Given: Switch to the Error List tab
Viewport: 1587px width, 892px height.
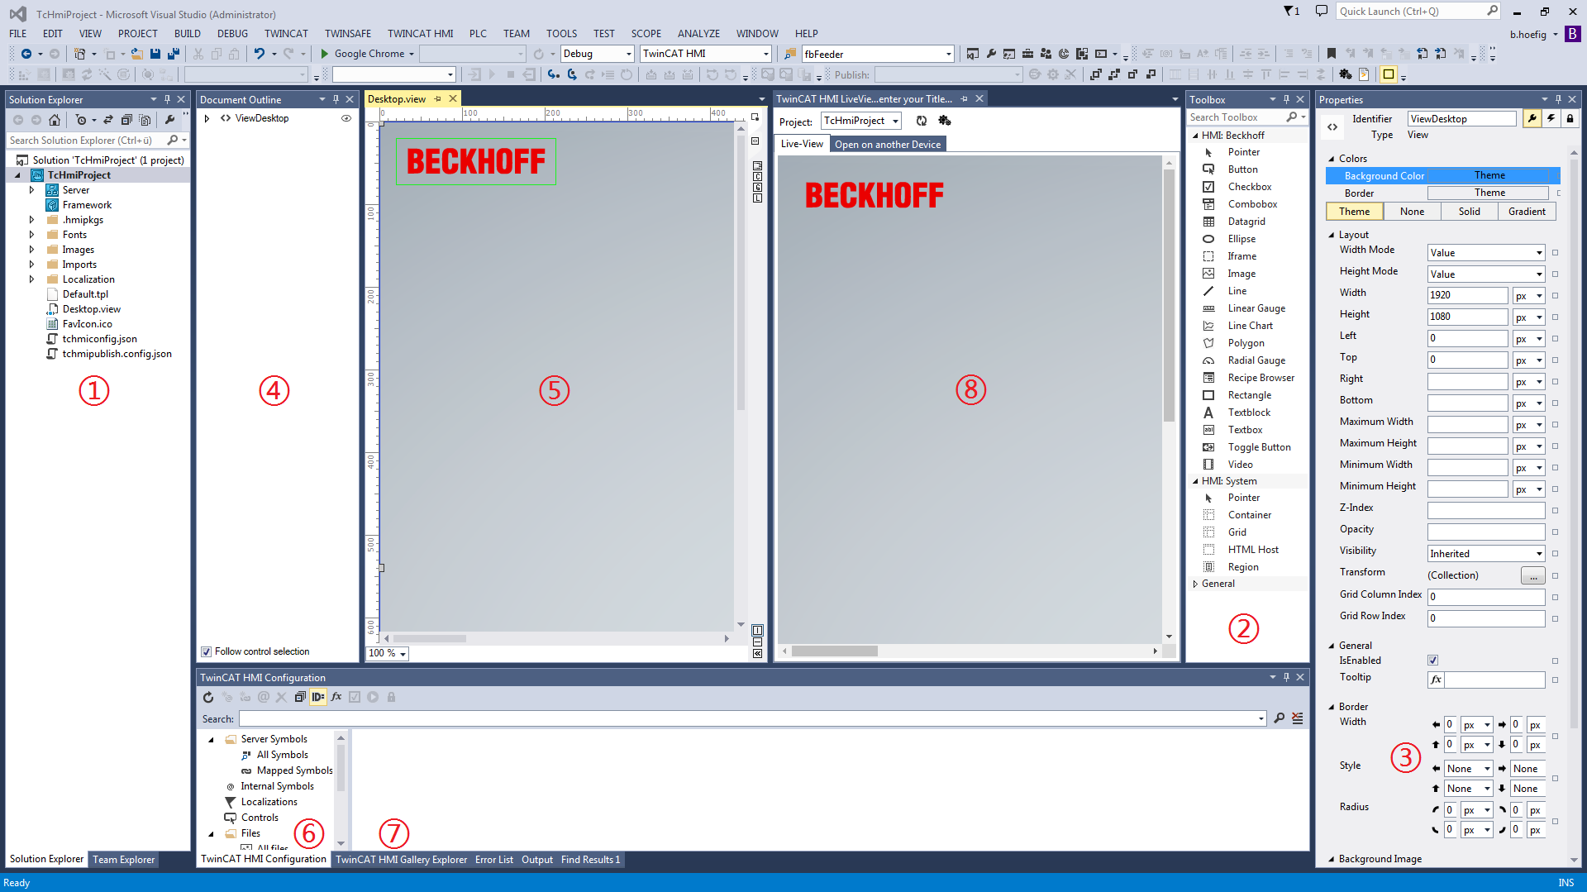Looking at the screenshot, I should [x=494, y=860].
